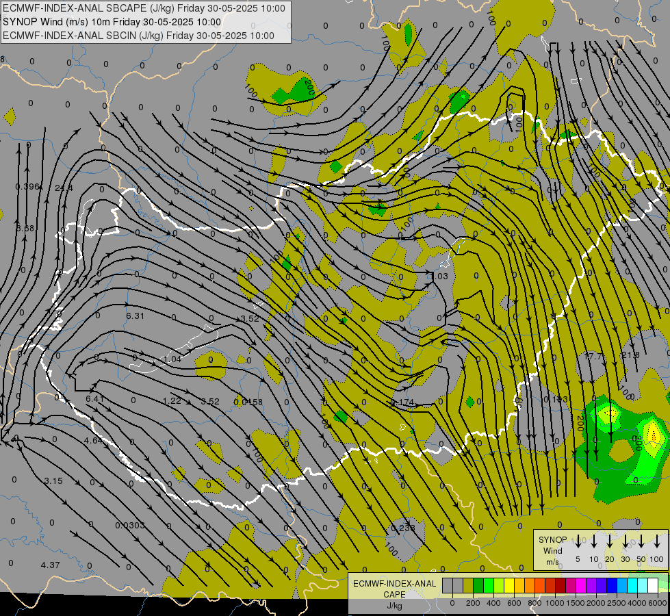Click the 3.15 value on the map
Screen dimensions: 670x616
(x=53, y=481)
